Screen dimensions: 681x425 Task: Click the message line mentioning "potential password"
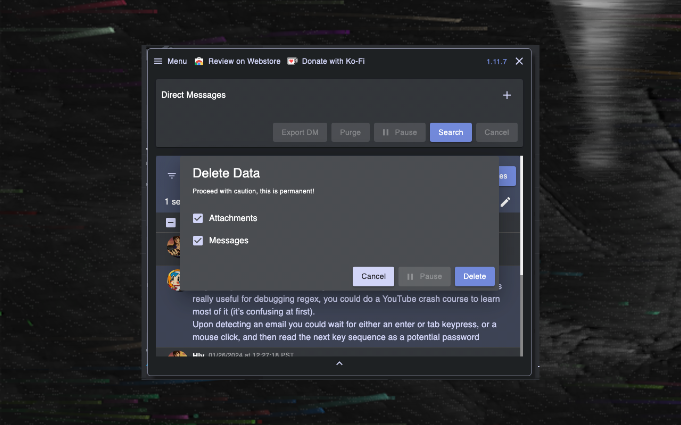[336, 337]
